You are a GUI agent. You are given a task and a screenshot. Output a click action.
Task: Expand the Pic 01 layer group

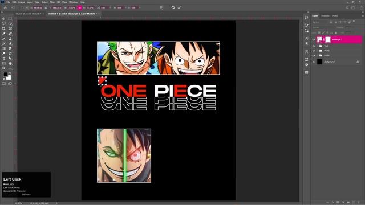318,56
